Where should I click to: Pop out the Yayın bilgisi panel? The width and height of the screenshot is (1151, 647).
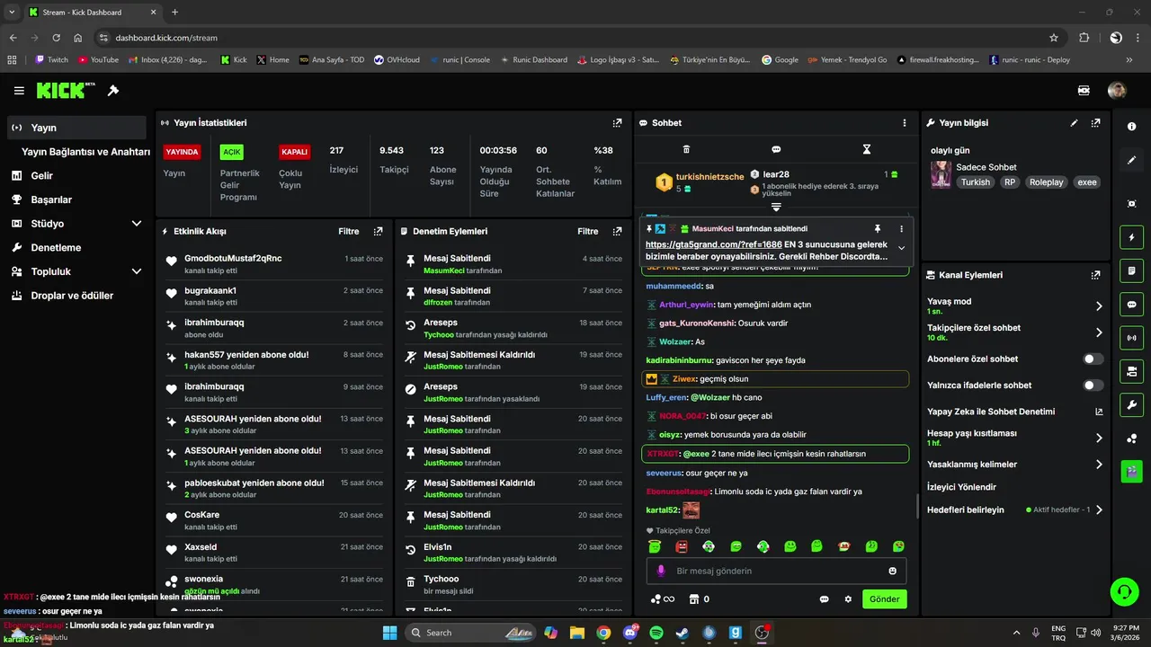click(x=1095, y=123)
